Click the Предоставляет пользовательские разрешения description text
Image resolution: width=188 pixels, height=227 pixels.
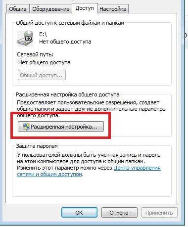[92, 109]
